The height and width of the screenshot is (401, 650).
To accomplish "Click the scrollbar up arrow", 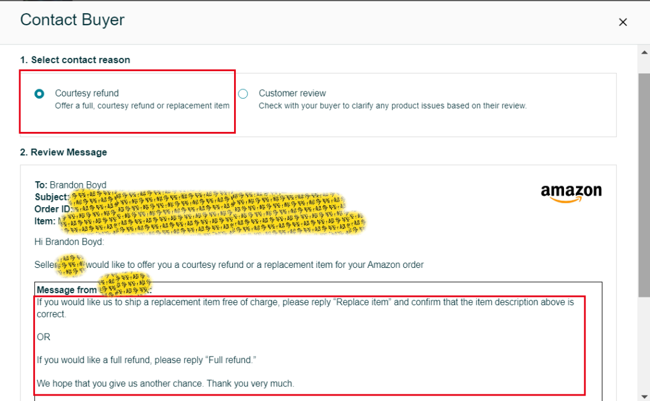I will point(644,52).
